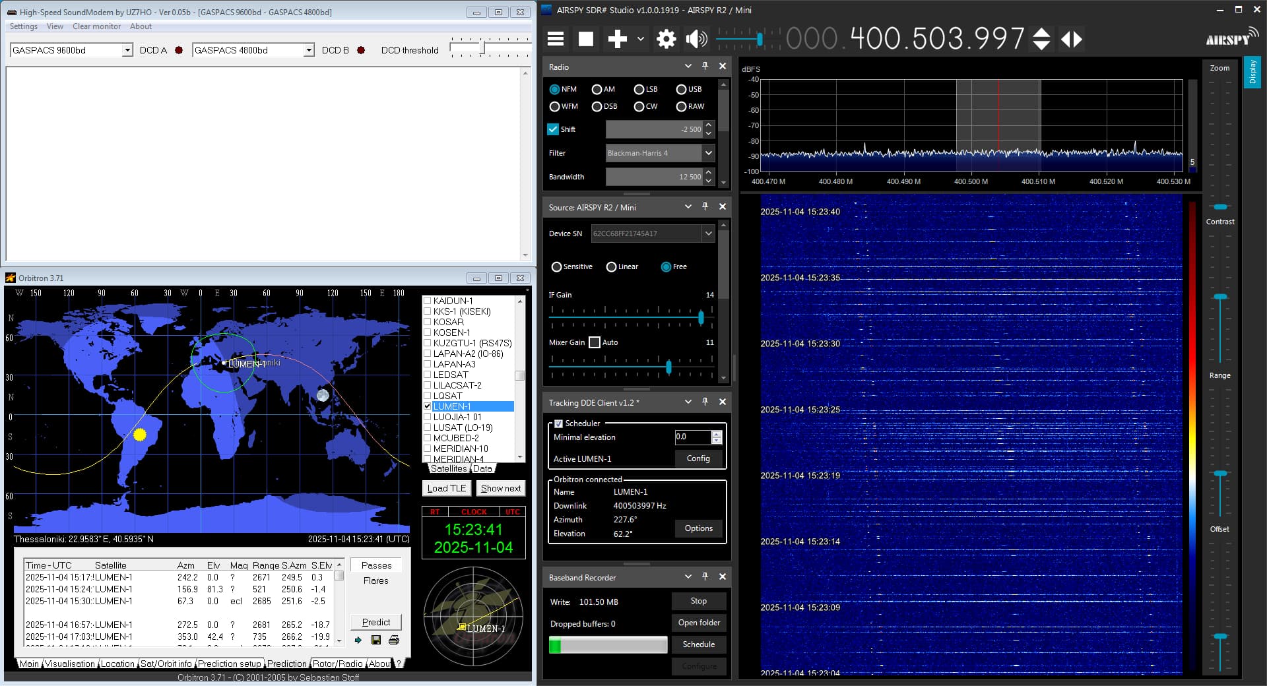Expand the Blackman-Harris 4 filter dropdown
The height and width of the screenshot is (686, 1267).
pos(708,153)
